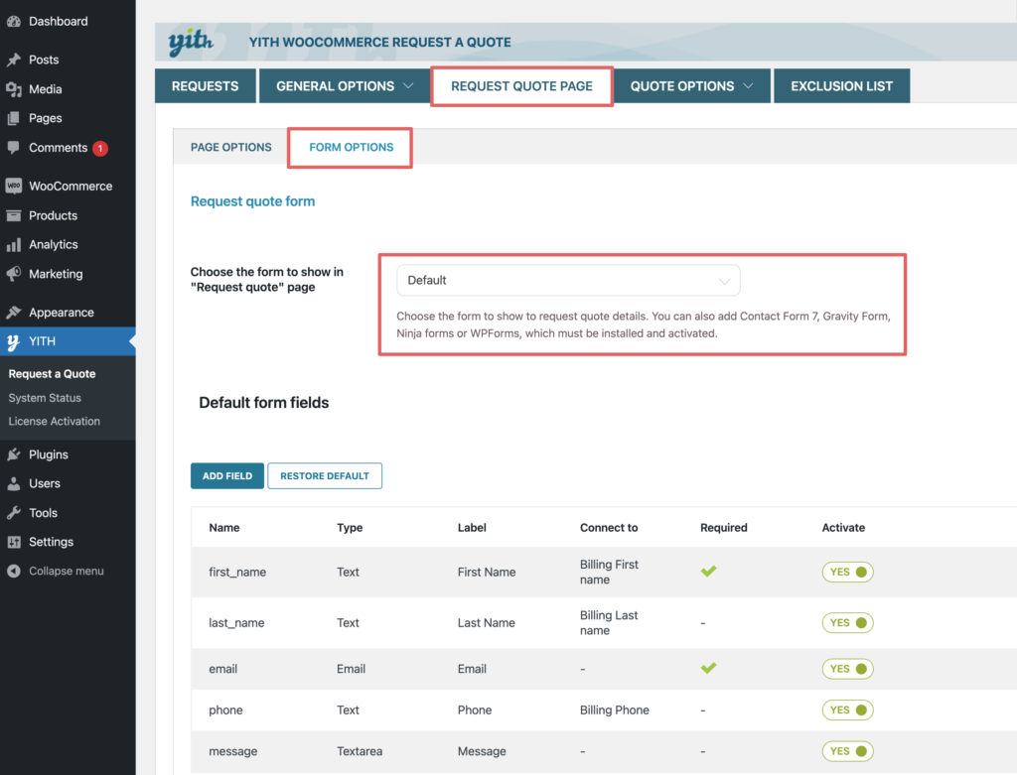Click the last_name cell in Name column

click(236, 623)
